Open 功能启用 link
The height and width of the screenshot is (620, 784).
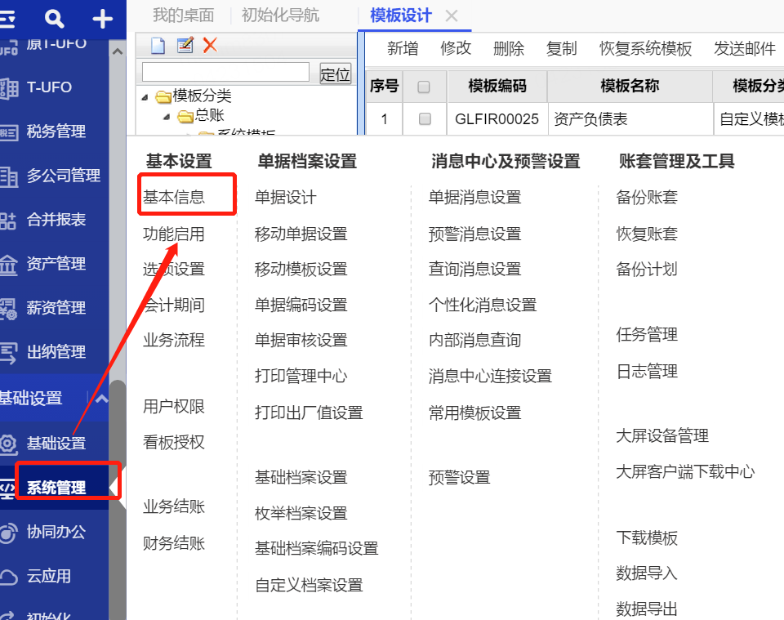point(174,234)
